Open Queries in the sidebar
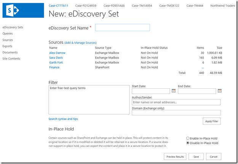Screen dimensions: 238x164 coord(8,33)
